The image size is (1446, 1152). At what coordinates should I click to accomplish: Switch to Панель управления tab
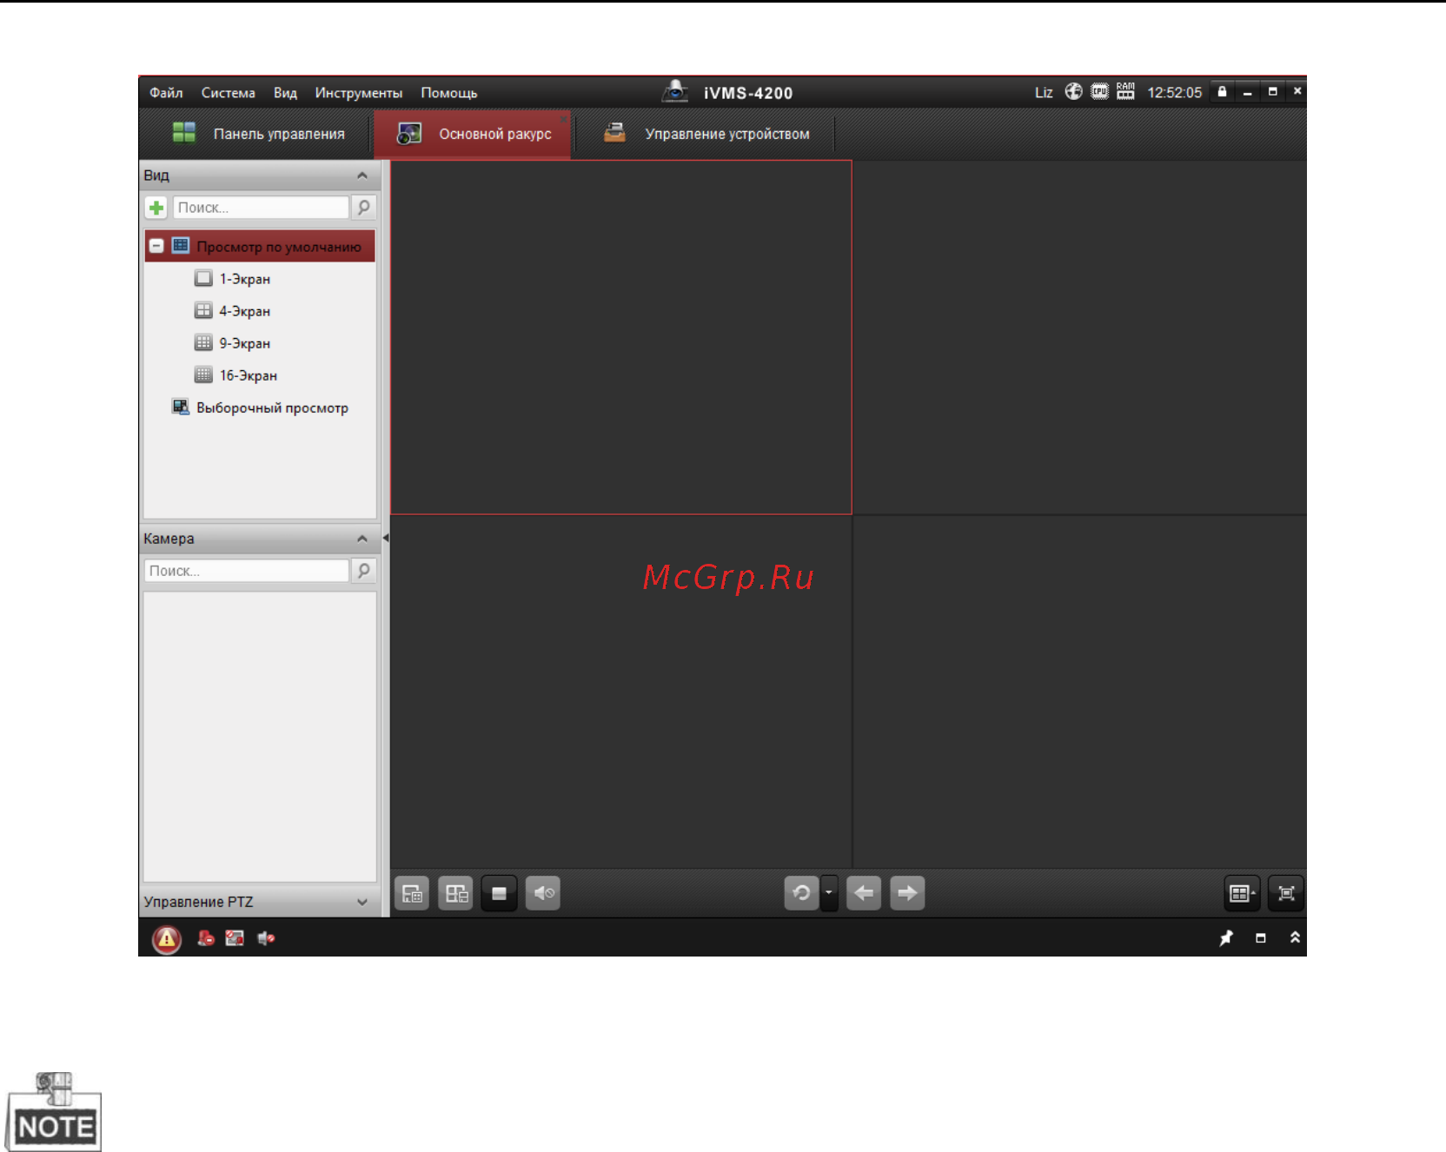click(258, 134)
